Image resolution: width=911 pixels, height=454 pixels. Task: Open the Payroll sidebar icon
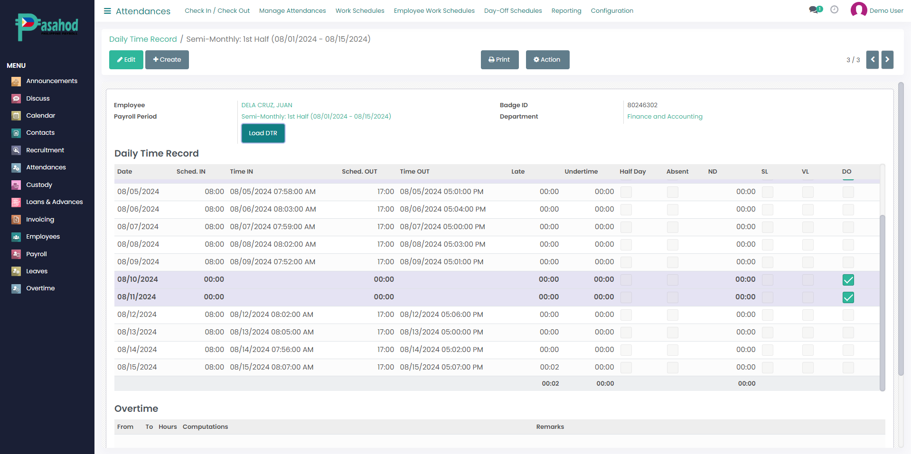16,254
